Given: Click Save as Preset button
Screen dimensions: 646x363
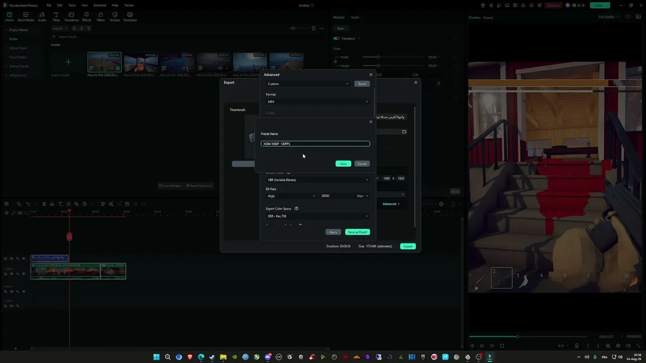Looking at the screenshot, I should (x=357, y=232).
